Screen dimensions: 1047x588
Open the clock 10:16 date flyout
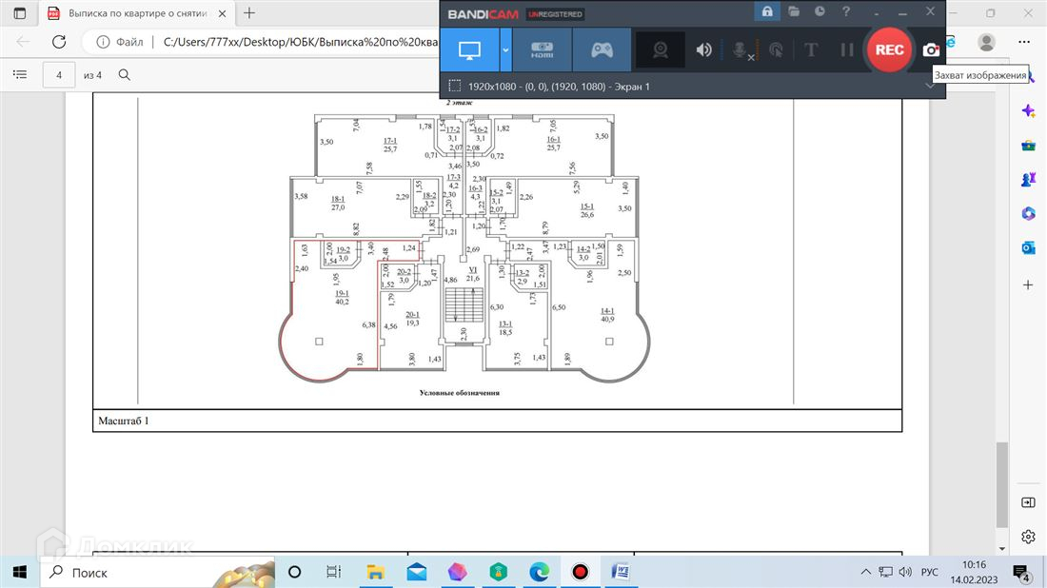coord(975,572)
